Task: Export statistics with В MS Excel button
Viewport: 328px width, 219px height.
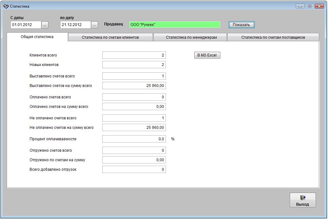Action: pos(207,55)
